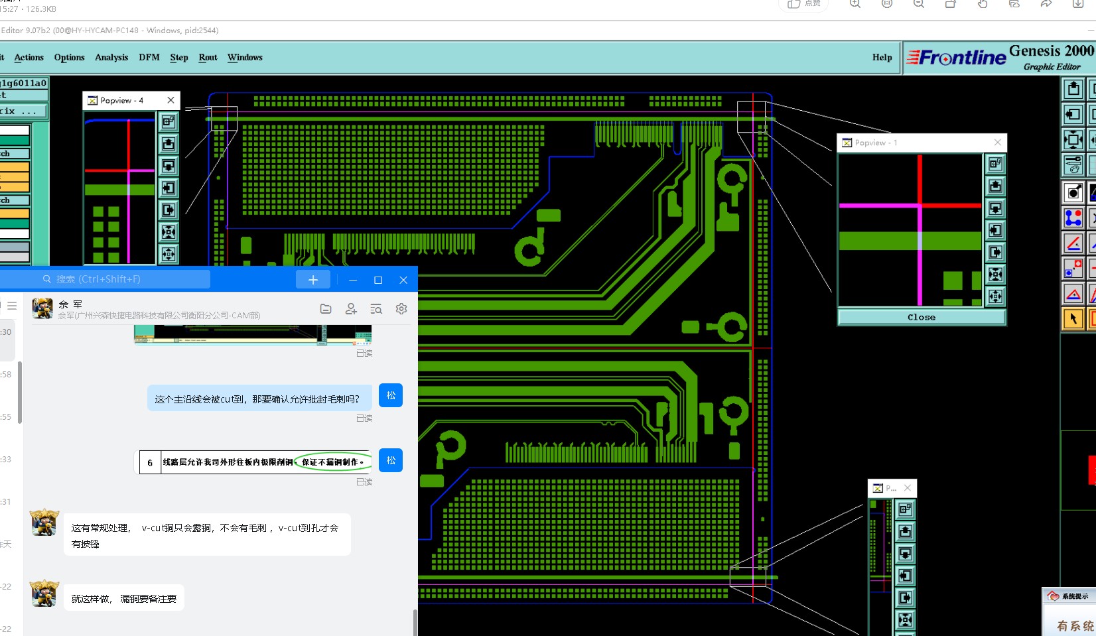Viewport: 1096px width, 636px height.
Task: Pan up in the Popview 4 window
Action: click(169, 144)
